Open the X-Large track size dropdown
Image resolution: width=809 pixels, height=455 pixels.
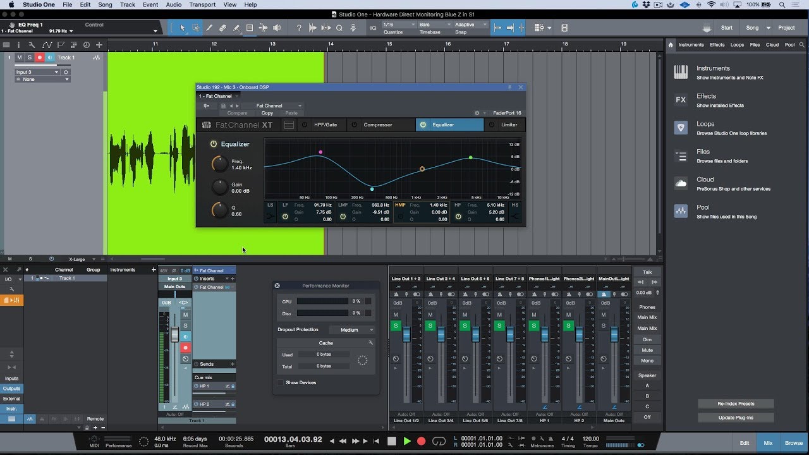pyautogui.click(x=80, y=259)
